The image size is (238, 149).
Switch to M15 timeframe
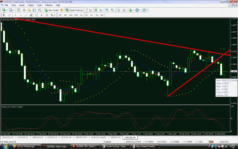[71, 15]
